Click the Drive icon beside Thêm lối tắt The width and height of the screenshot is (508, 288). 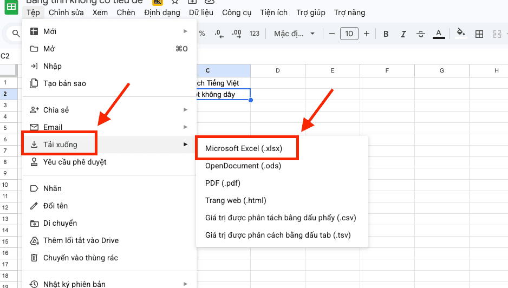pos(34,241)
